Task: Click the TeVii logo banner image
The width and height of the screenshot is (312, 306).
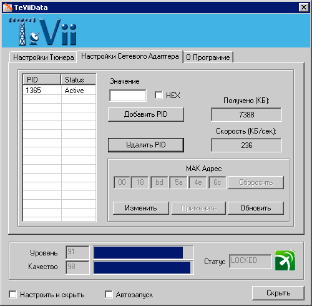Action: [x=43, y=31]
